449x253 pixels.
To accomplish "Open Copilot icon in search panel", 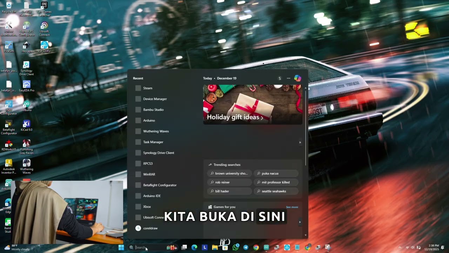I will (x=297, y=78).
